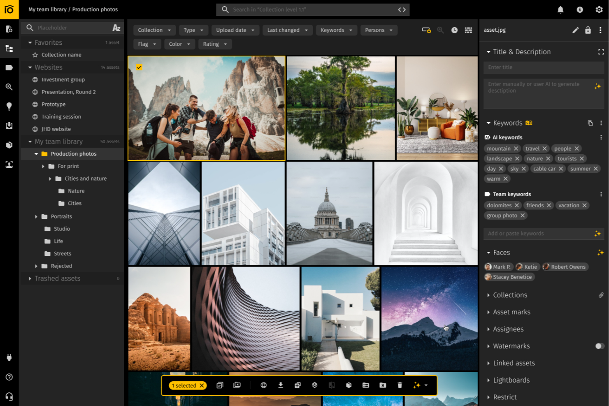Click the 'Stacey Benetice' face tag

[509, 277]
